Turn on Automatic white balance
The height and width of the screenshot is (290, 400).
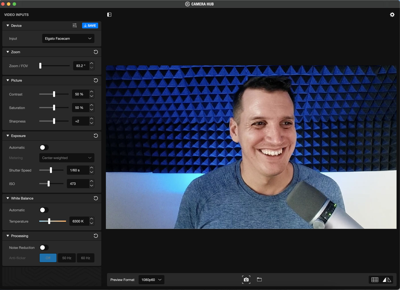(44, 210)
